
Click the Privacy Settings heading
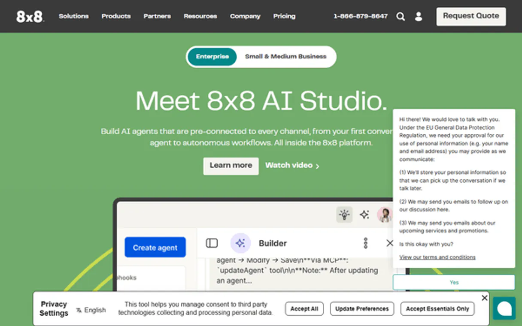click(54, 308)
